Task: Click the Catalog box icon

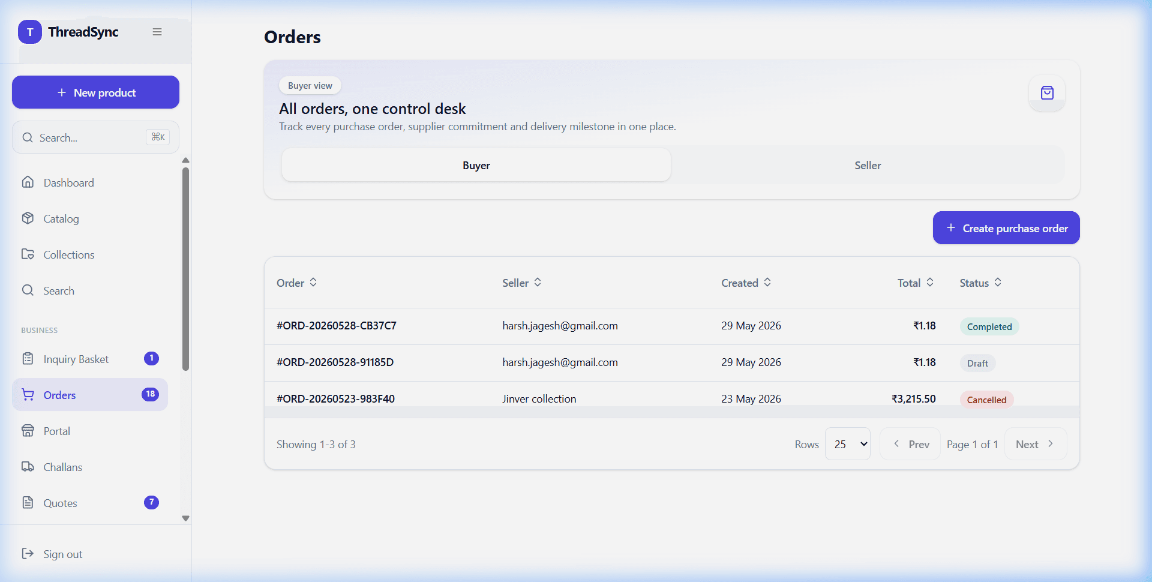Action: coord(28,218)
